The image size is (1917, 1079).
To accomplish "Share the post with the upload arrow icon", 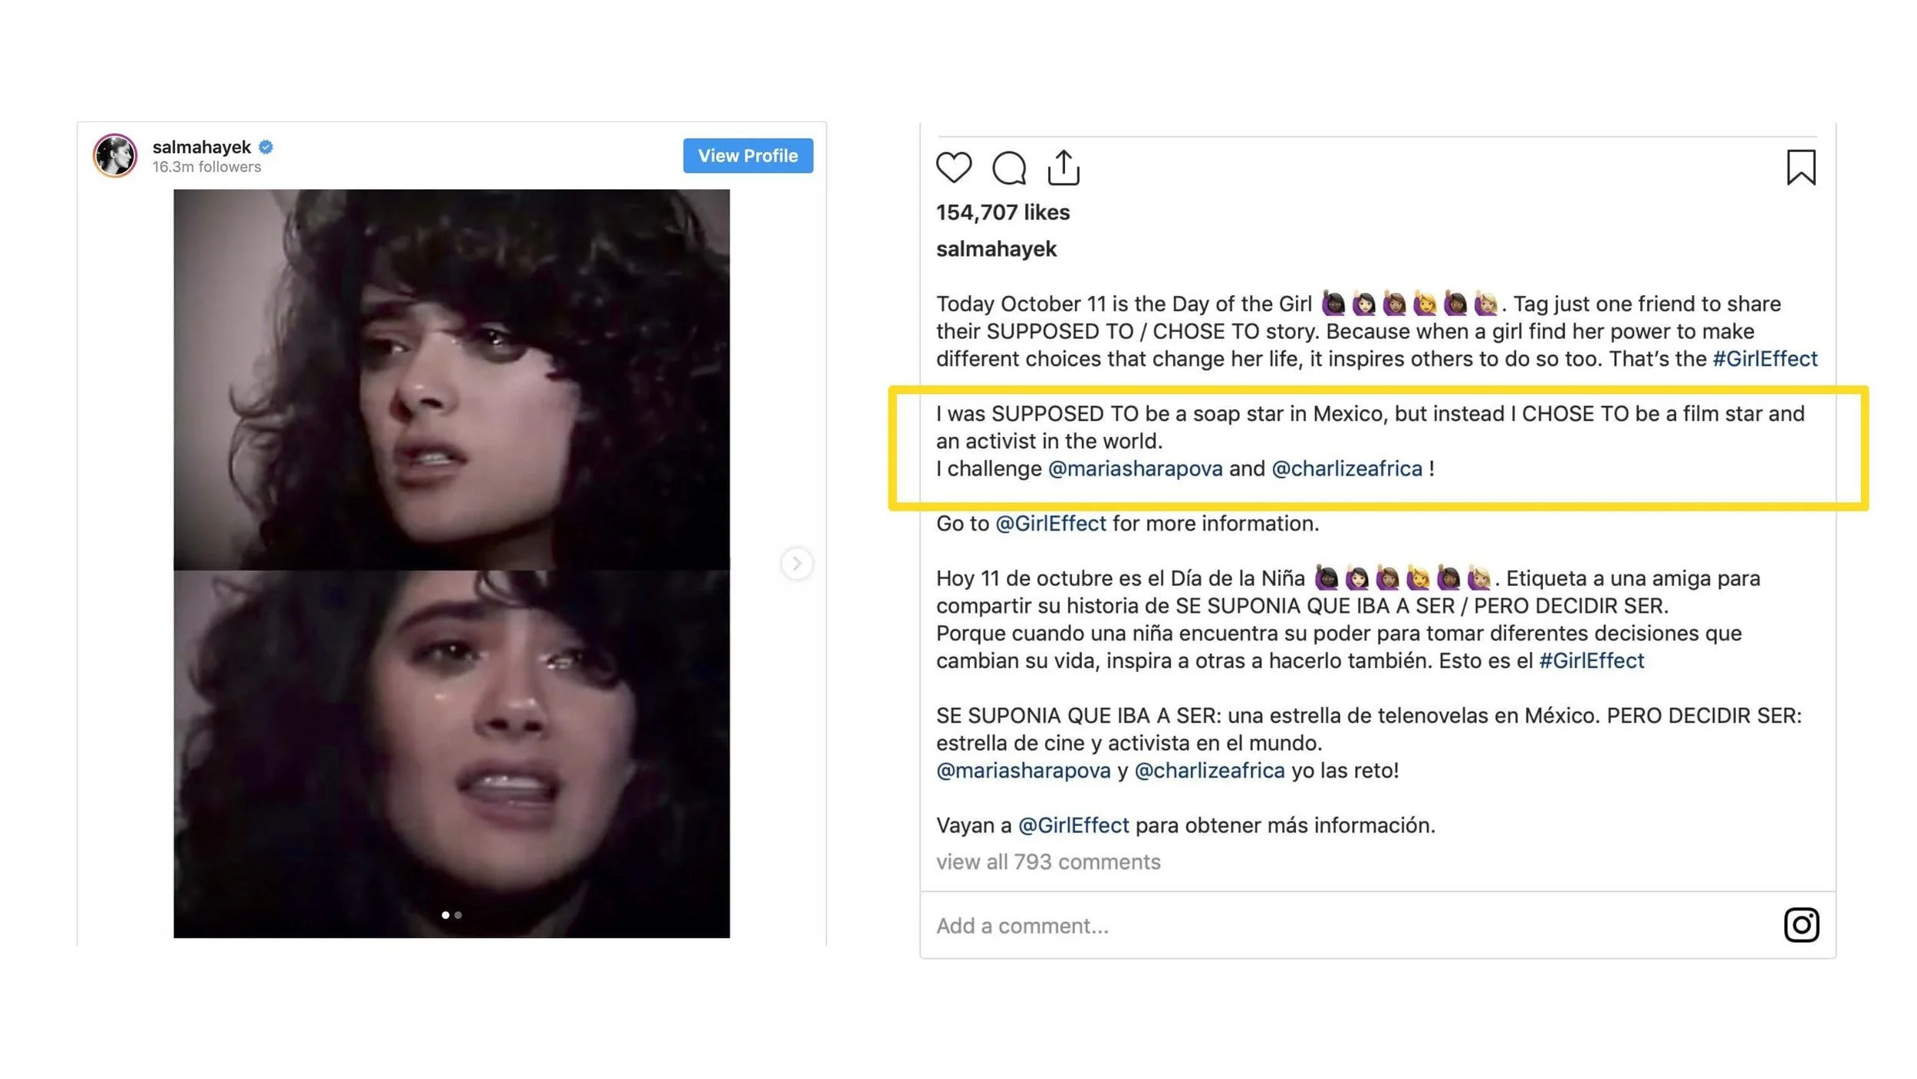I will [1064, 167].
